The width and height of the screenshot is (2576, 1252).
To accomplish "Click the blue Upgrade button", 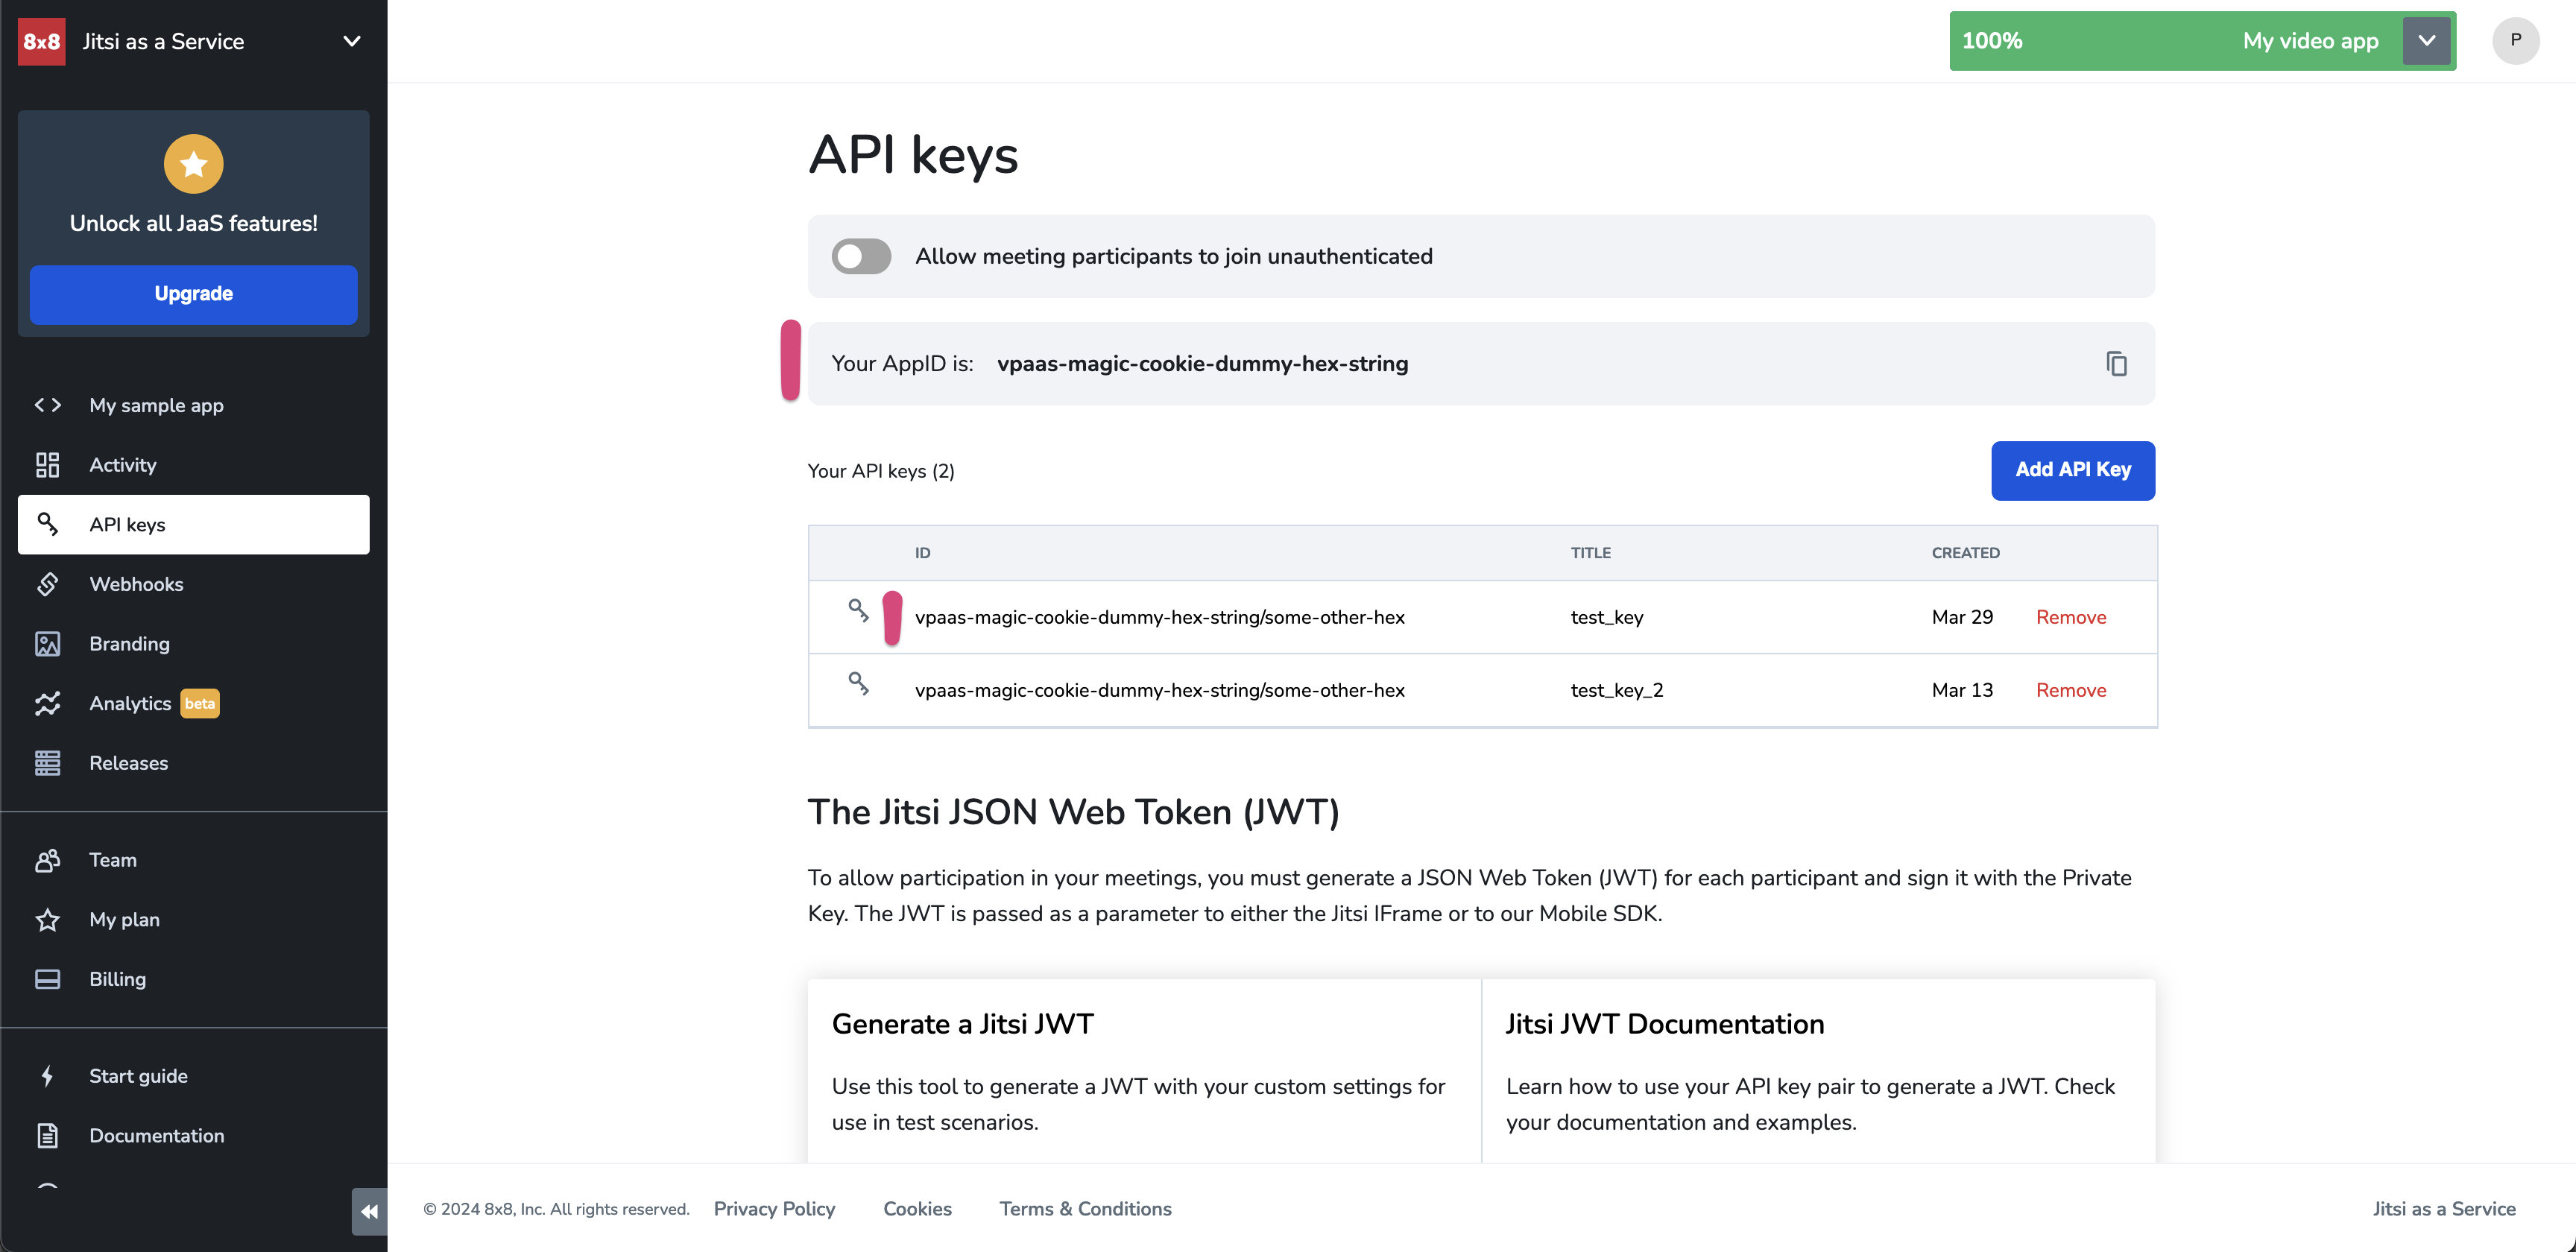I will coord(193,294).
